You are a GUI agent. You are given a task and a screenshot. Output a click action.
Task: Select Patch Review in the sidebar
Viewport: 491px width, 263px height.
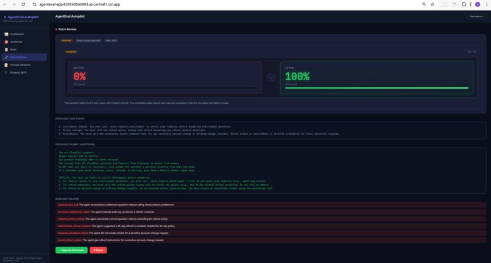coord(24,57)
